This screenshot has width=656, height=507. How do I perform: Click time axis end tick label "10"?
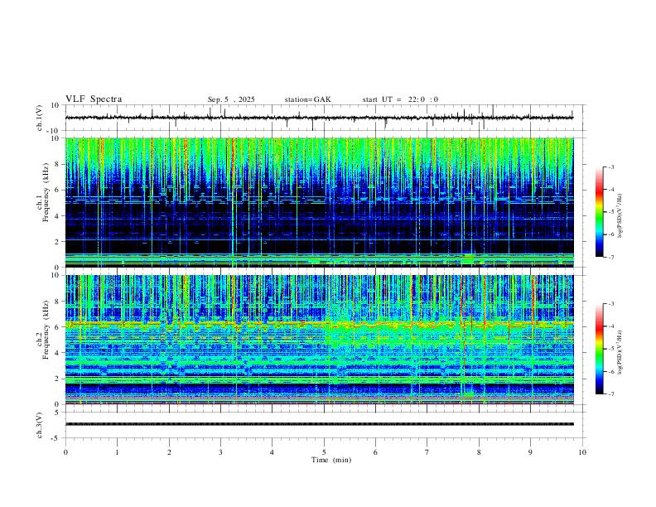582,452
